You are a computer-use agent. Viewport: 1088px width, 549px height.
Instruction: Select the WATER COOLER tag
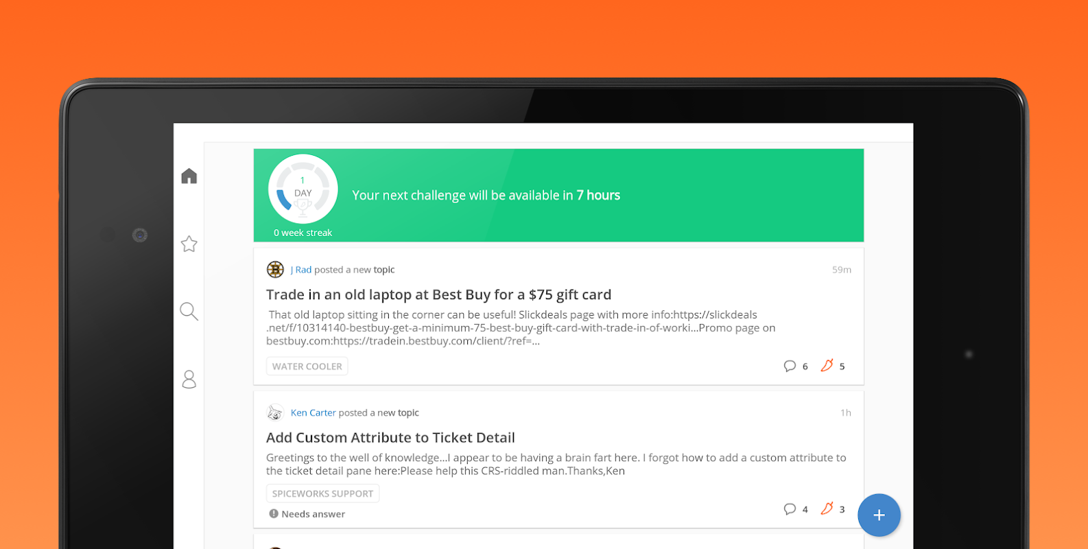307,366
